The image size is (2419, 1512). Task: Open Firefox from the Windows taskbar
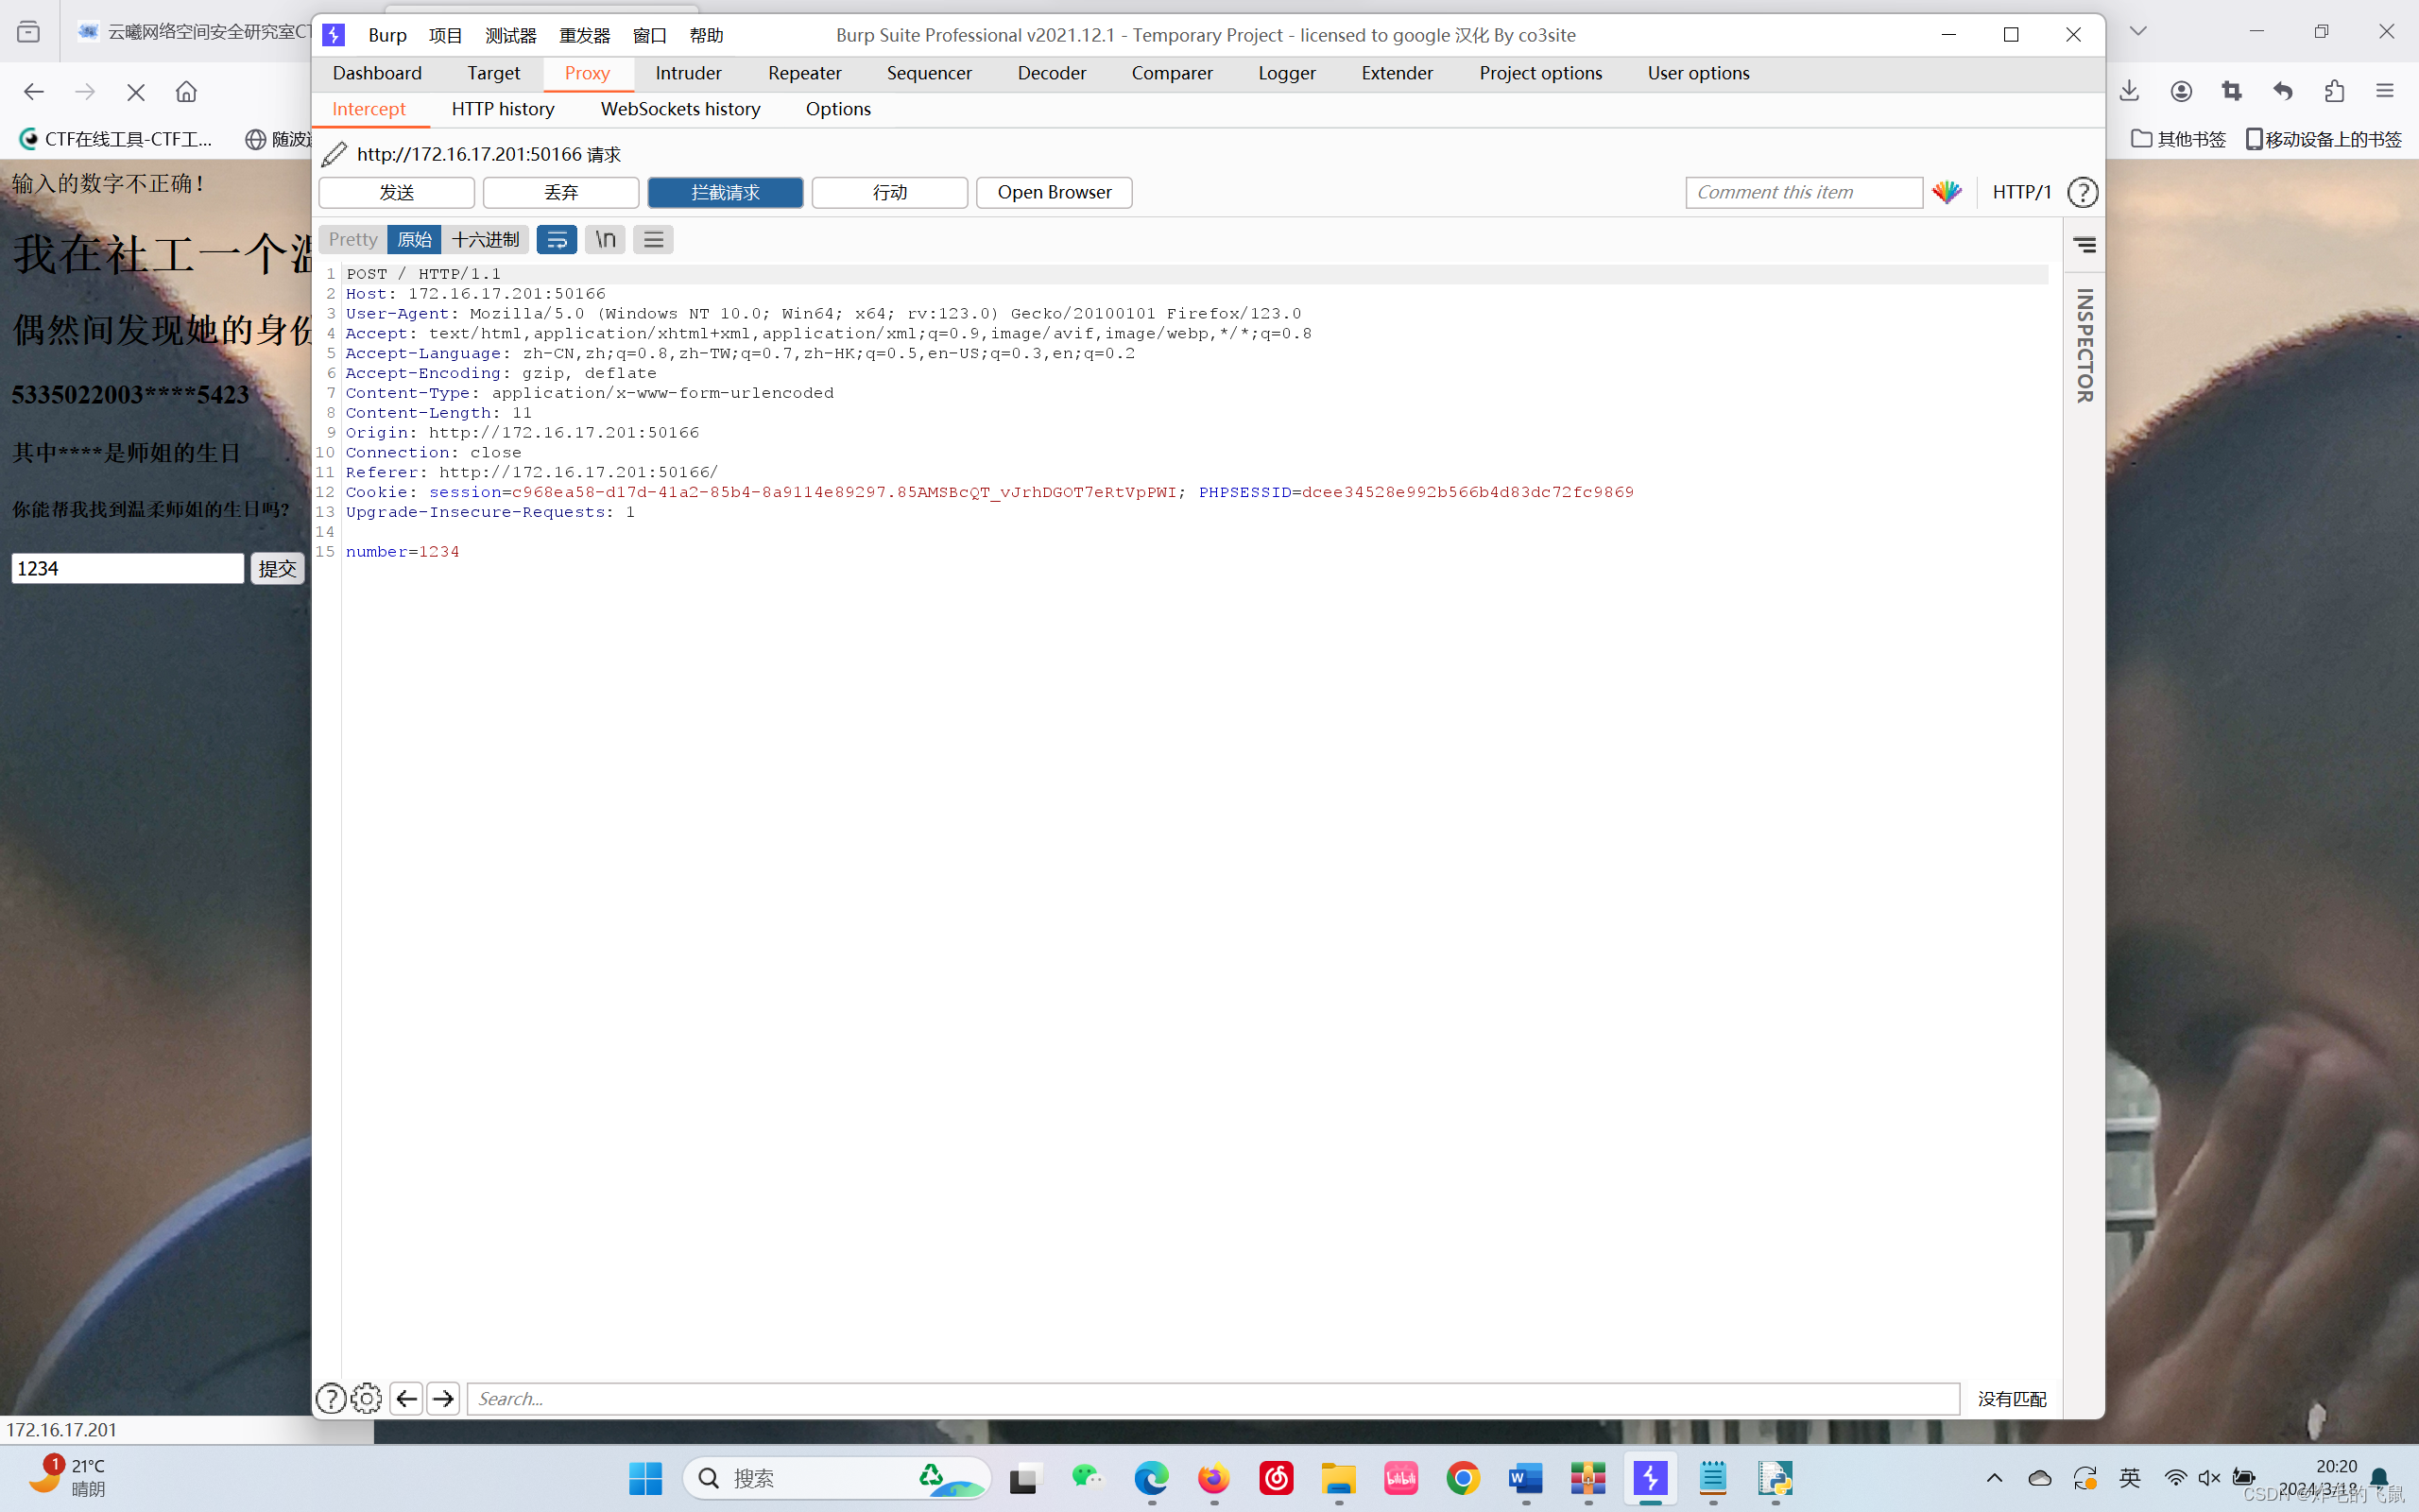tap(1213, 1478)
